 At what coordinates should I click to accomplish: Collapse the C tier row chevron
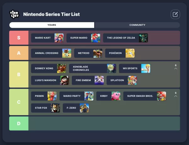pyautogui.click(x=175, y=96)
